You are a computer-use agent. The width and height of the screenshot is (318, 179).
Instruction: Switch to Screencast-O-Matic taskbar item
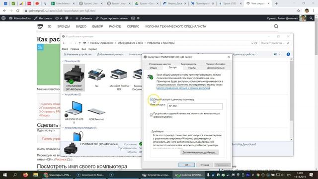click(x=90, y=175)
